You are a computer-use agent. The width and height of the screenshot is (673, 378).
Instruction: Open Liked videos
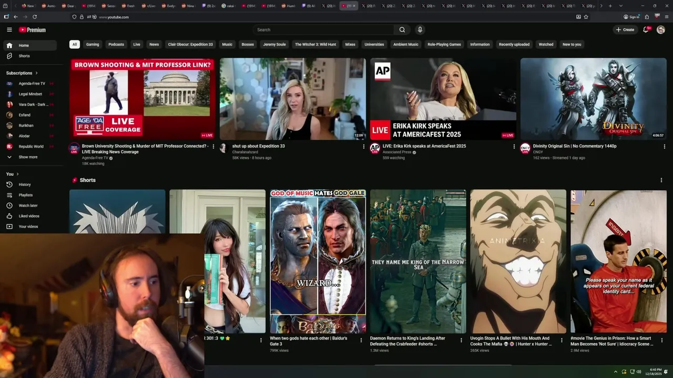click(x=30, y=216)
